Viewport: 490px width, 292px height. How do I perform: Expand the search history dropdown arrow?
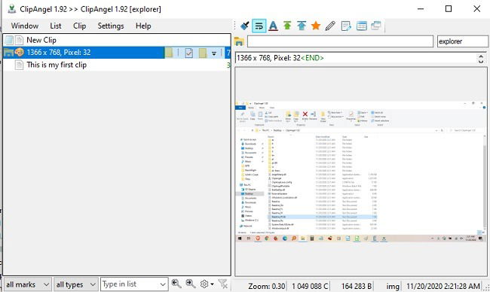pyautogui.click(x=163, y=284)
